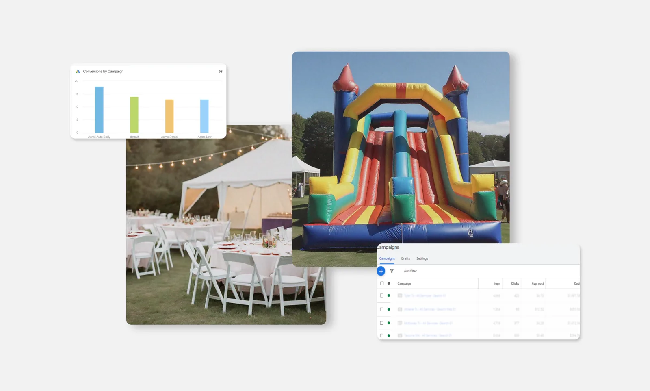Tick the checkbox of the first campaign row
650x391 pixels.
point(381,295)
